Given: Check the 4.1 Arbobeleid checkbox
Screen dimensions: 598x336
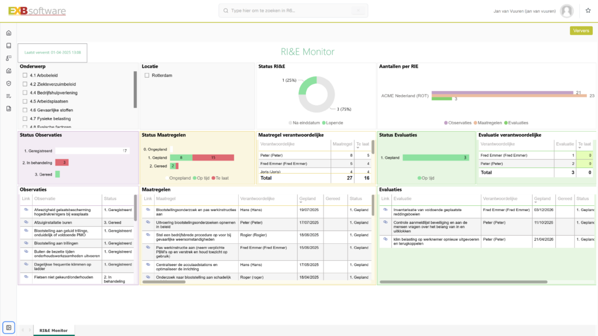Looking at the screenshot, I should click(25, 75).
